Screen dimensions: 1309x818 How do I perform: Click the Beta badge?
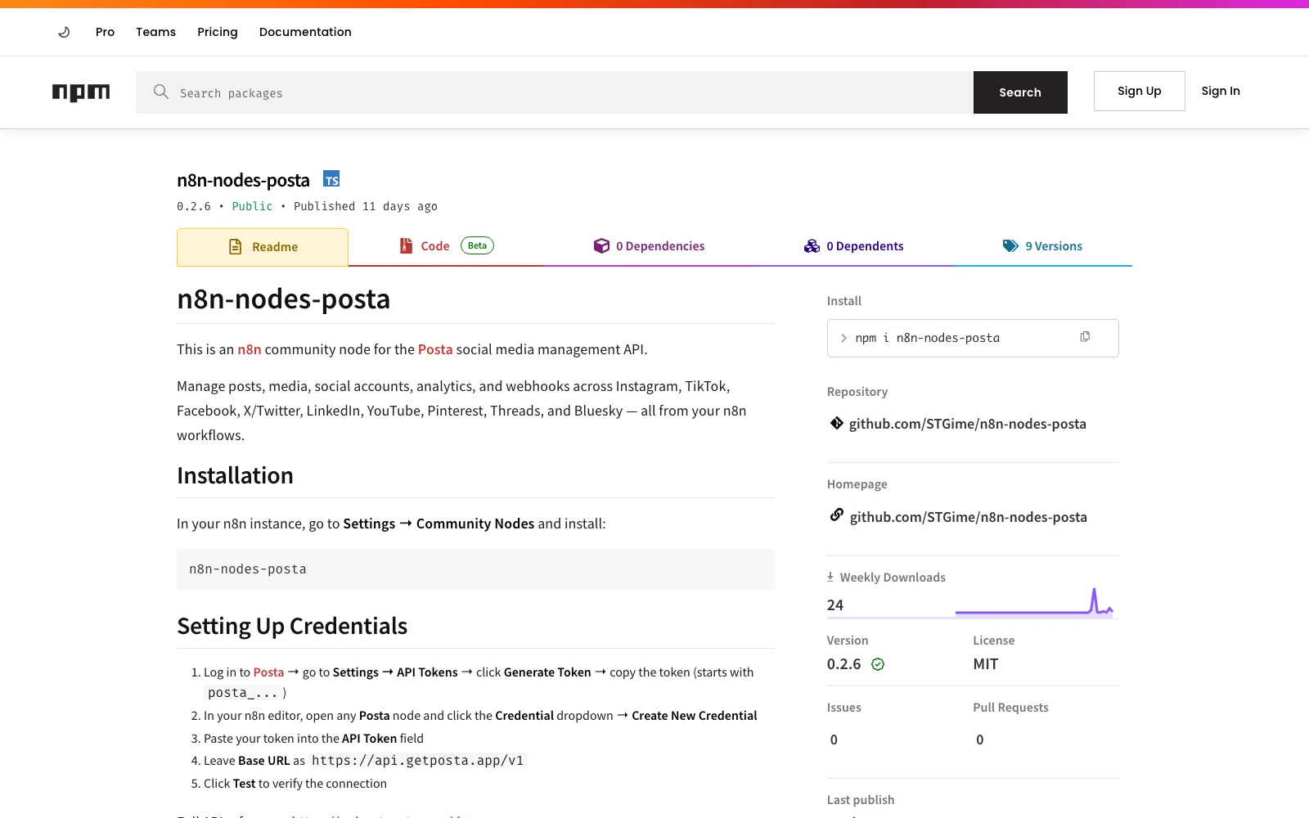click(478, 245)
